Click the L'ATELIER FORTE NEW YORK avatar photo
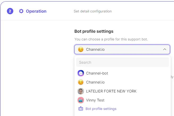 click(x=81, y=91)
